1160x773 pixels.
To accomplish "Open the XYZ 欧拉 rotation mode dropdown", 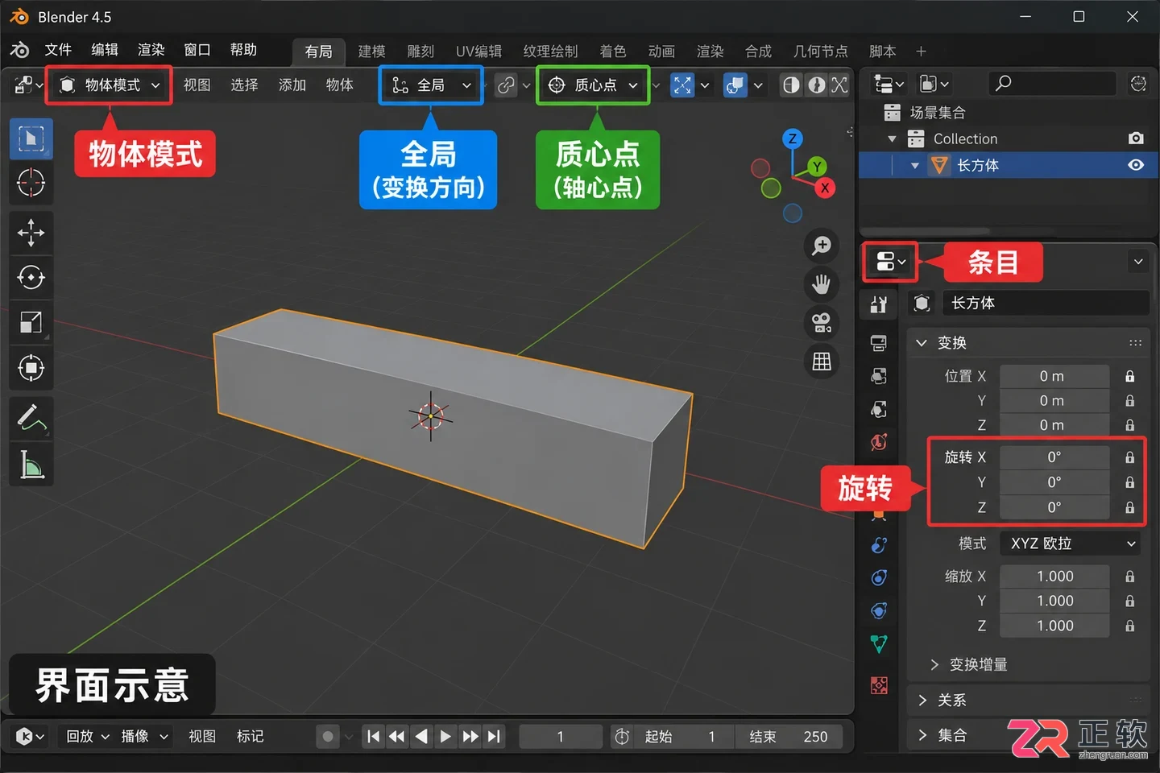I will tap(1072, 544).
